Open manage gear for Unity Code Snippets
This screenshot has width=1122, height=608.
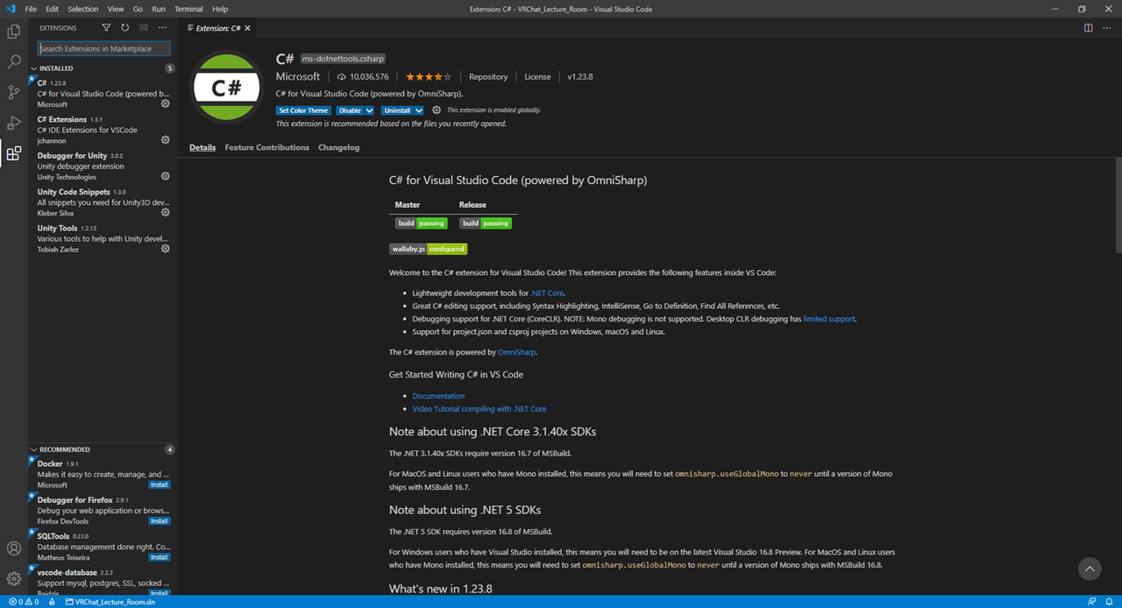tap(166, 212)
